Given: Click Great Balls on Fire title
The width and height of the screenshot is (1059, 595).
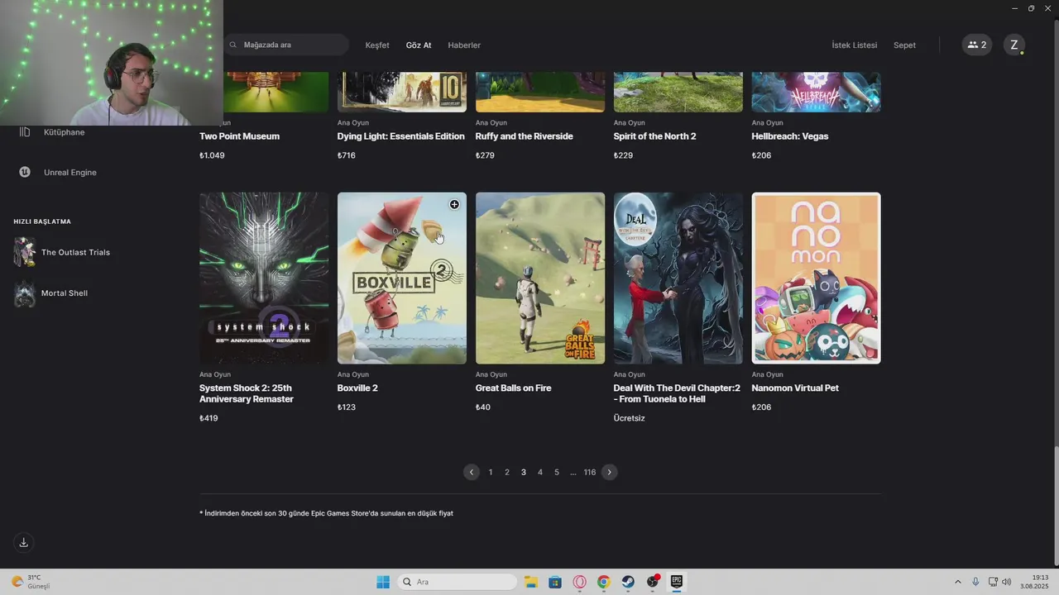Looking at the screenshot, I should click(514, 388).
